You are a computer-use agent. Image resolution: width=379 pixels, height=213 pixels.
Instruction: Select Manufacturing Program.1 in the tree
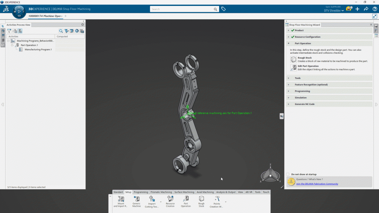[38, 49]
